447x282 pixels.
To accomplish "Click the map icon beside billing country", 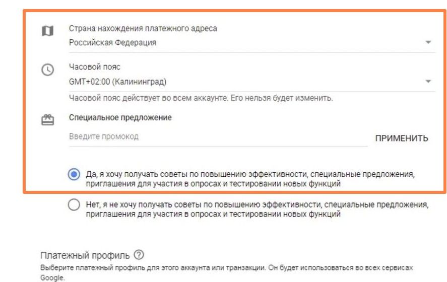I will pyautogui.click(x=47, y=31).
